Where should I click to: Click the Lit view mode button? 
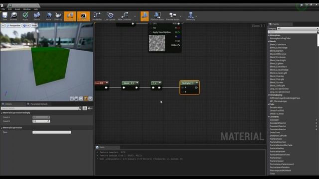26,25
